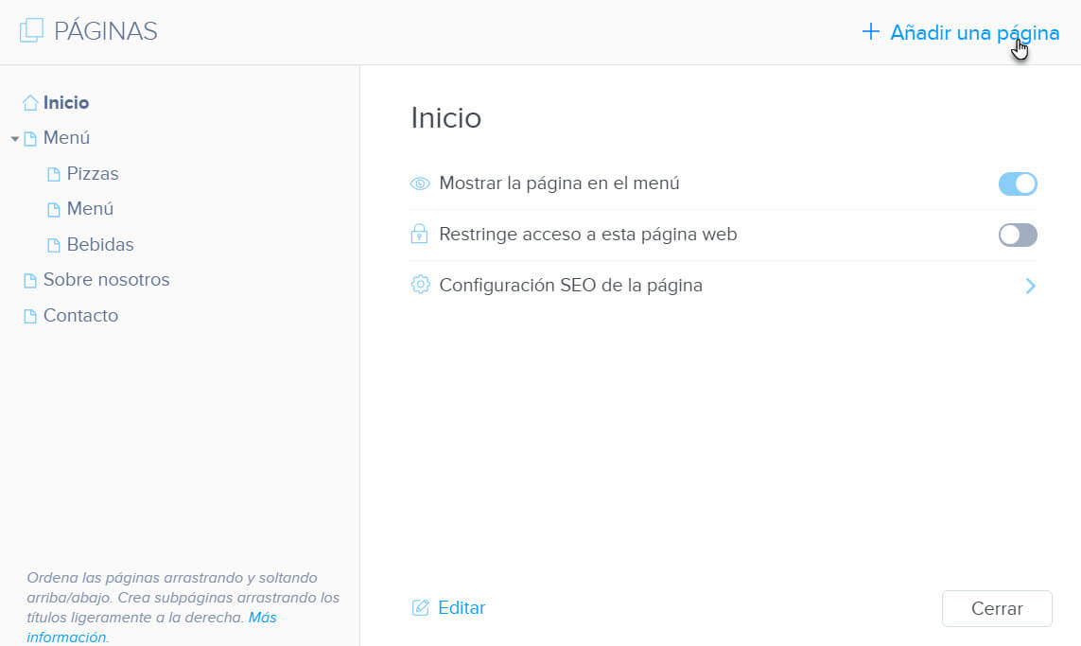Open the Más información link
The height and width of the screenshot is (646, 1081).
point(262,618)
